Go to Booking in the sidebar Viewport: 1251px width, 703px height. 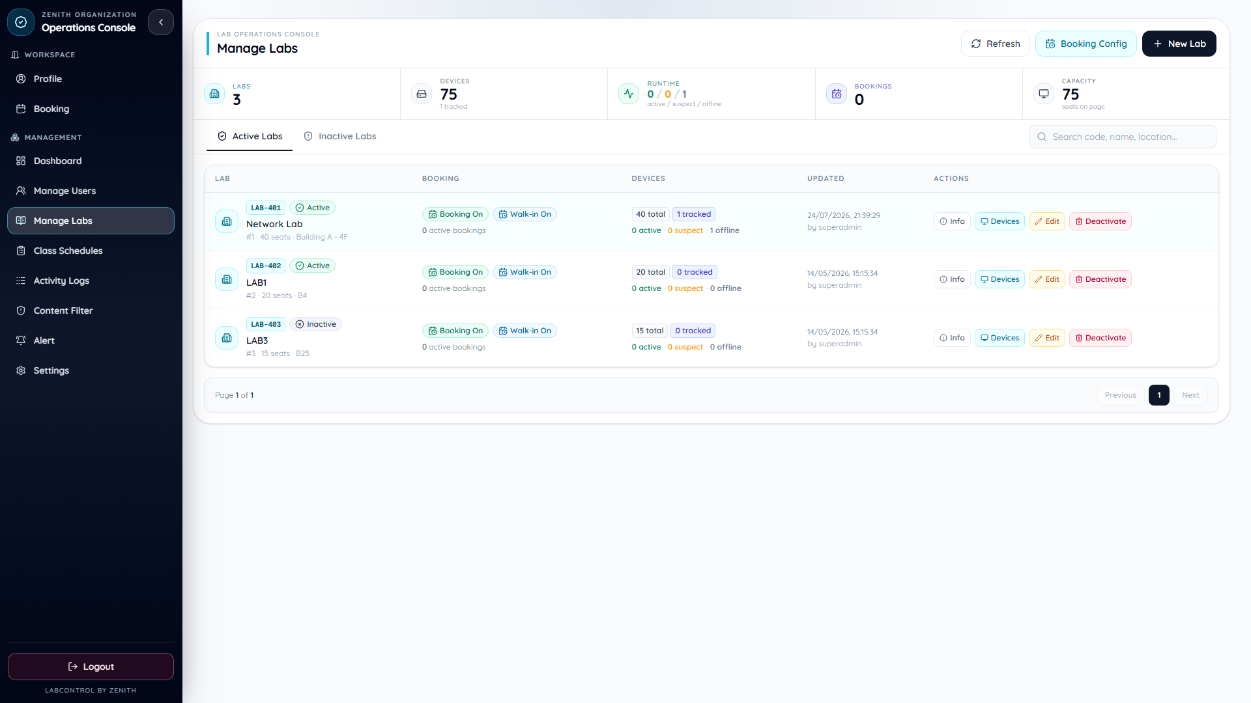click(91, 109)
